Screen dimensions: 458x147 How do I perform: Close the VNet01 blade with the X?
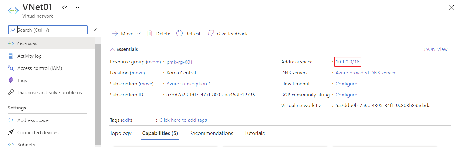click(x=452, y=8)
